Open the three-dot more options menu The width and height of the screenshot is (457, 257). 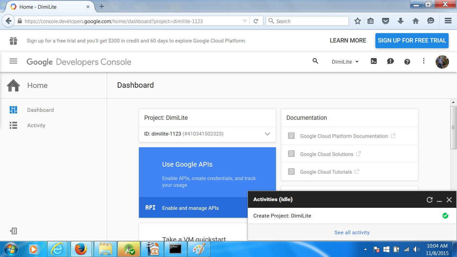point(424,61)
